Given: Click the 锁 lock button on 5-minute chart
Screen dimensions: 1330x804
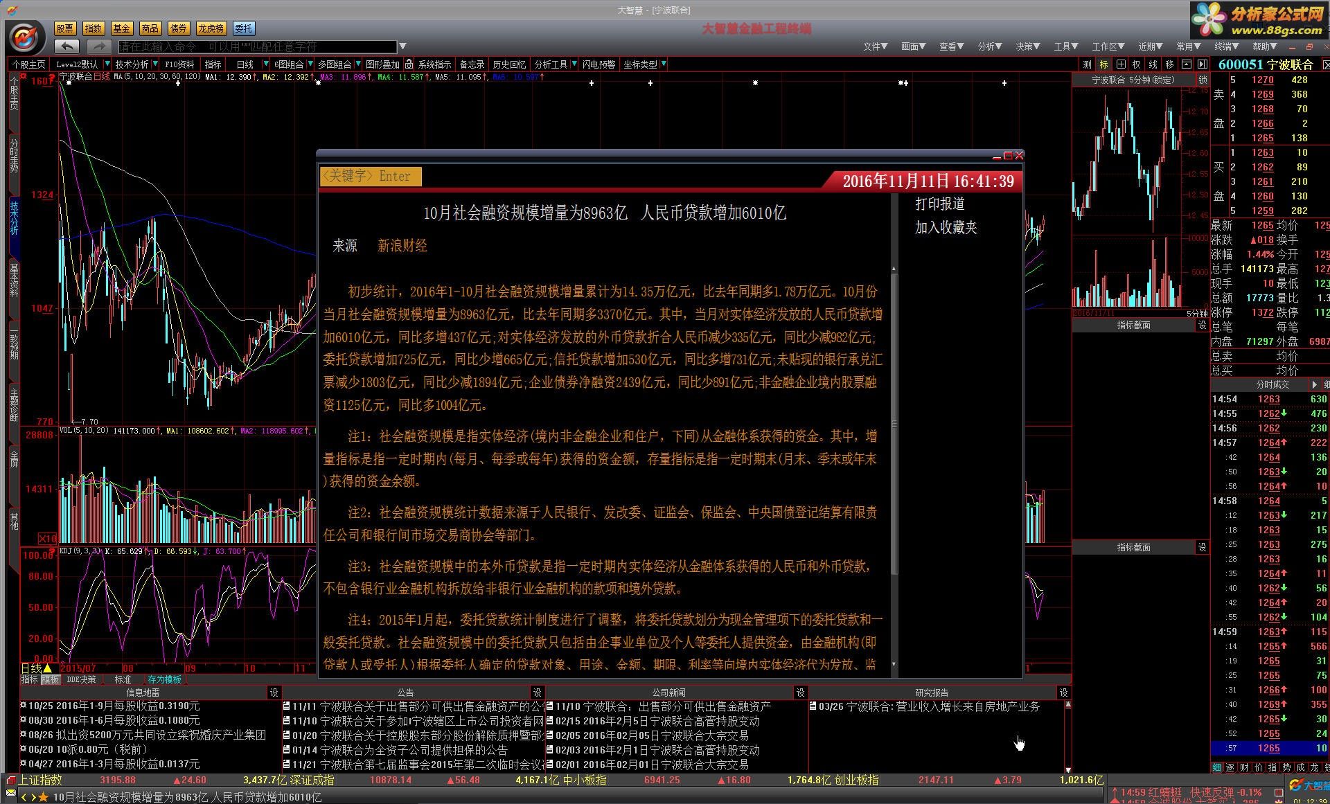Looking at the screenshot, I should pyautogui.click(x=1203, y=80).
